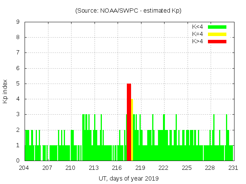Screen dimensions: 246x184
Task: Click the "K>4" legend text
Action: tap(198, 41)
